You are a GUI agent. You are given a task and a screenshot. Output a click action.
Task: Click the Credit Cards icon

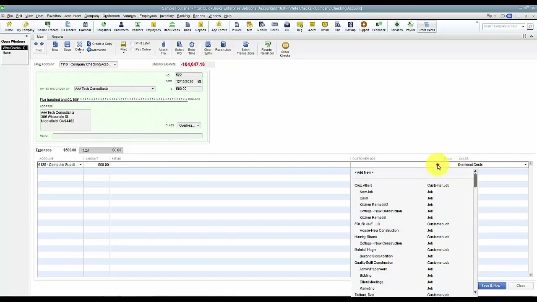pos(427,27)
